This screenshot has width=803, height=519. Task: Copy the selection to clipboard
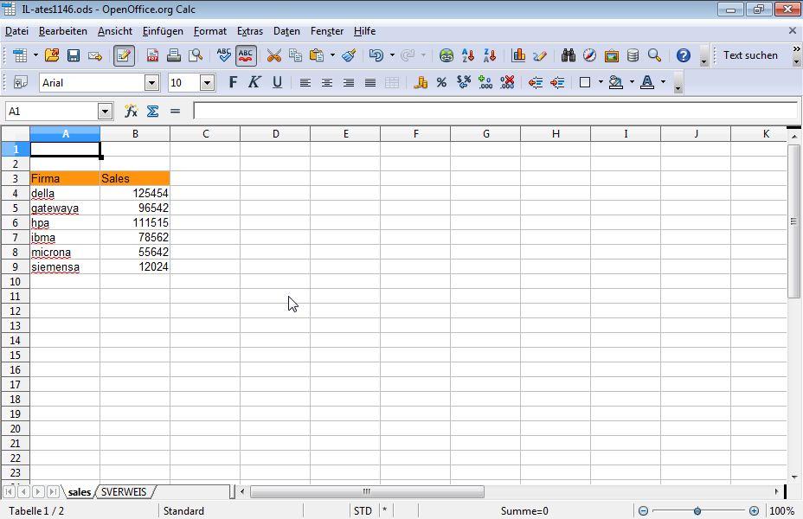pos(295,55)
